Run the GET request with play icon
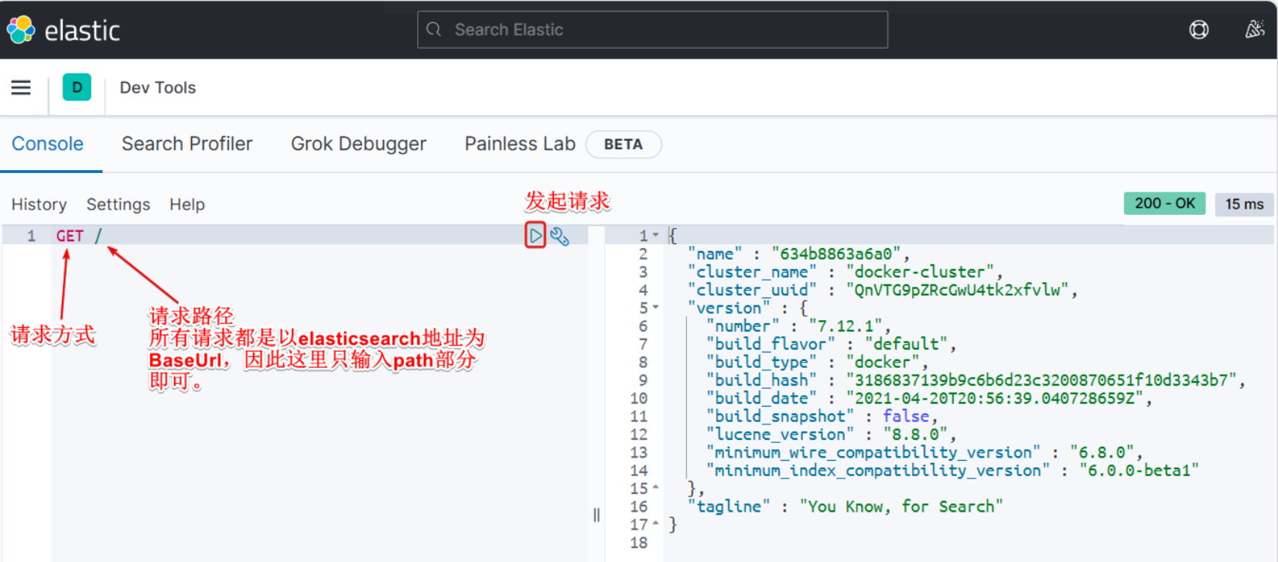The image size is (1278, 562). click(x=535, y=236)
